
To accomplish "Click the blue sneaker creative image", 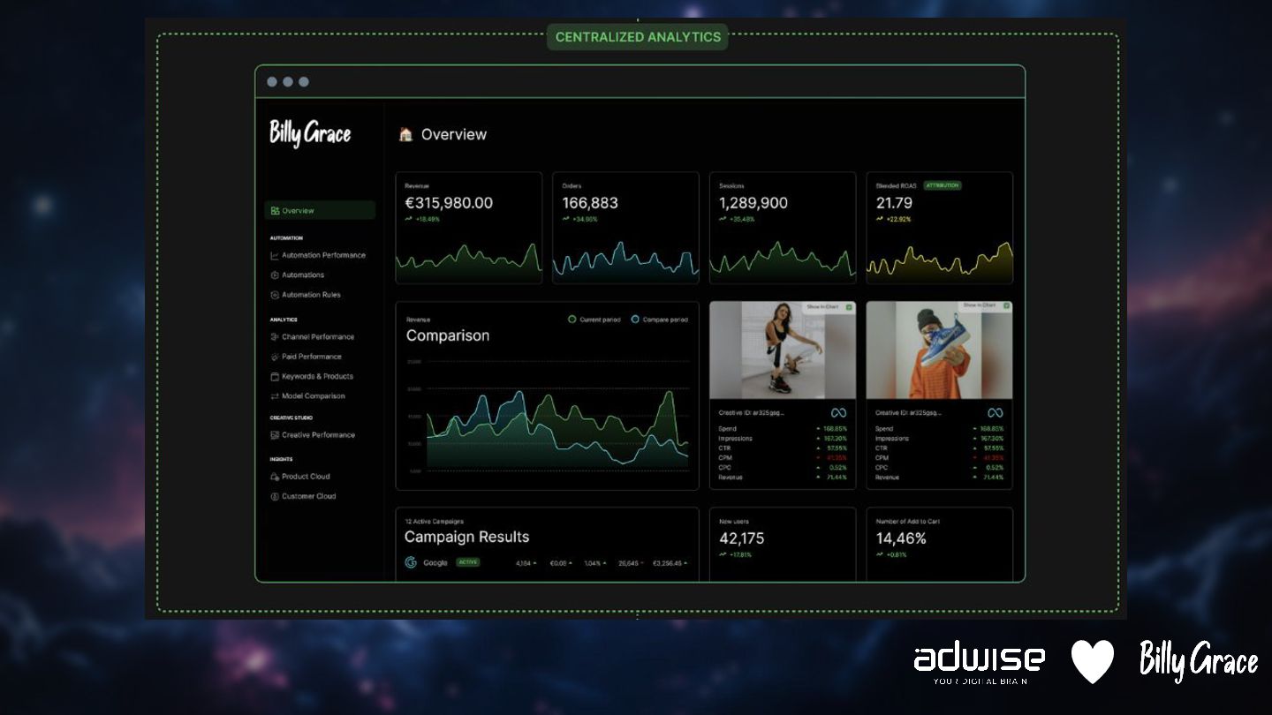I will pos(939,350).
